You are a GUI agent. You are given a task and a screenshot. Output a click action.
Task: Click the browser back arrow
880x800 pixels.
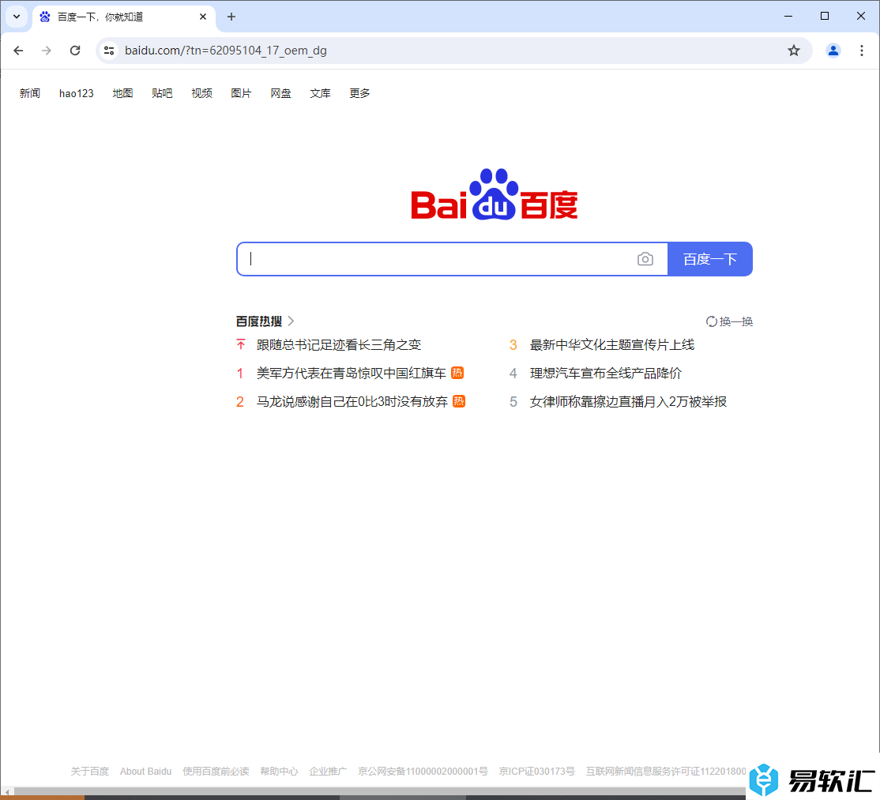click(18, 51)
